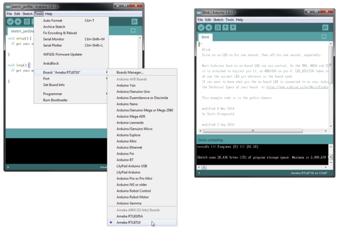Image resolution: width=358 pixels, height=229 pixels.
Task: Choose Get Board Info
Action: pos(71,85)
